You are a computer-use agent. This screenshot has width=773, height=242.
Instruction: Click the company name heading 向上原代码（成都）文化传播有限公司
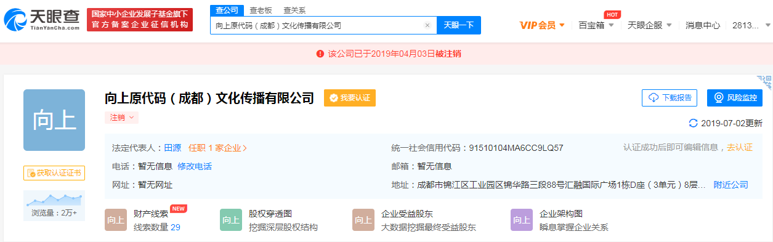point(210,98)
